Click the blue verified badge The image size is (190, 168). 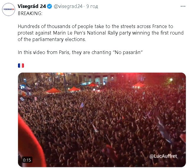coord(49,6)
